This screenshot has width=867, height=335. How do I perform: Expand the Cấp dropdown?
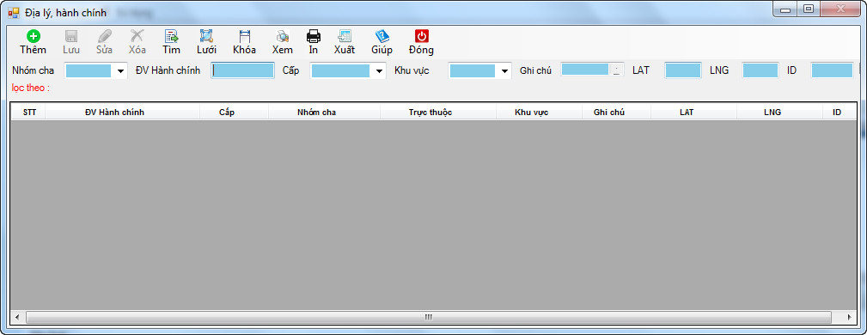click(x=379, y=70)
